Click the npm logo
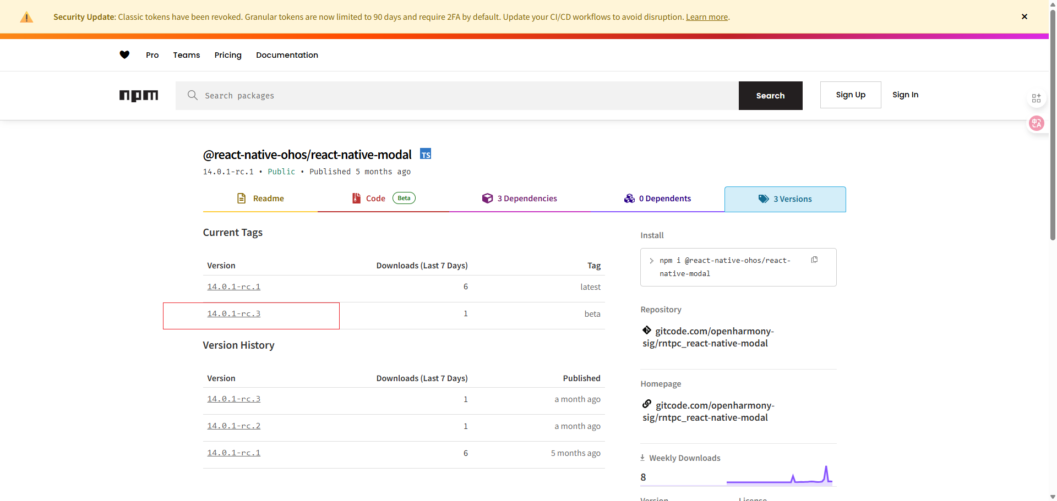The image size is (1057, 501). [x=139, y=96]
